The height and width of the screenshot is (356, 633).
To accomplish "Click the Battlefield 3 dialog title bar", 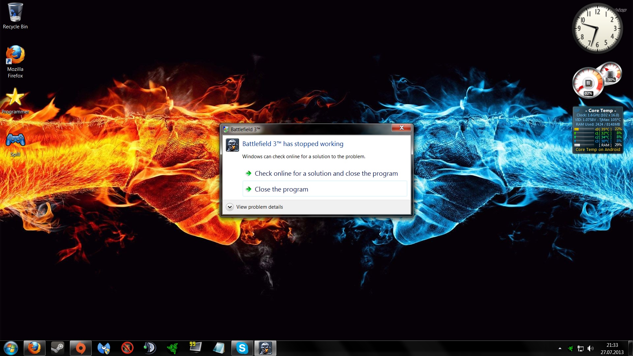I will tap(307, 129).
